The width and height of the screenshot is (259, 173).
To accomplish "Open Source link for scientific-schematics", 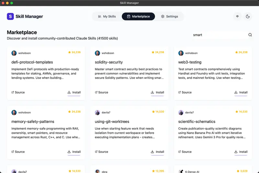I will [185, 152].
